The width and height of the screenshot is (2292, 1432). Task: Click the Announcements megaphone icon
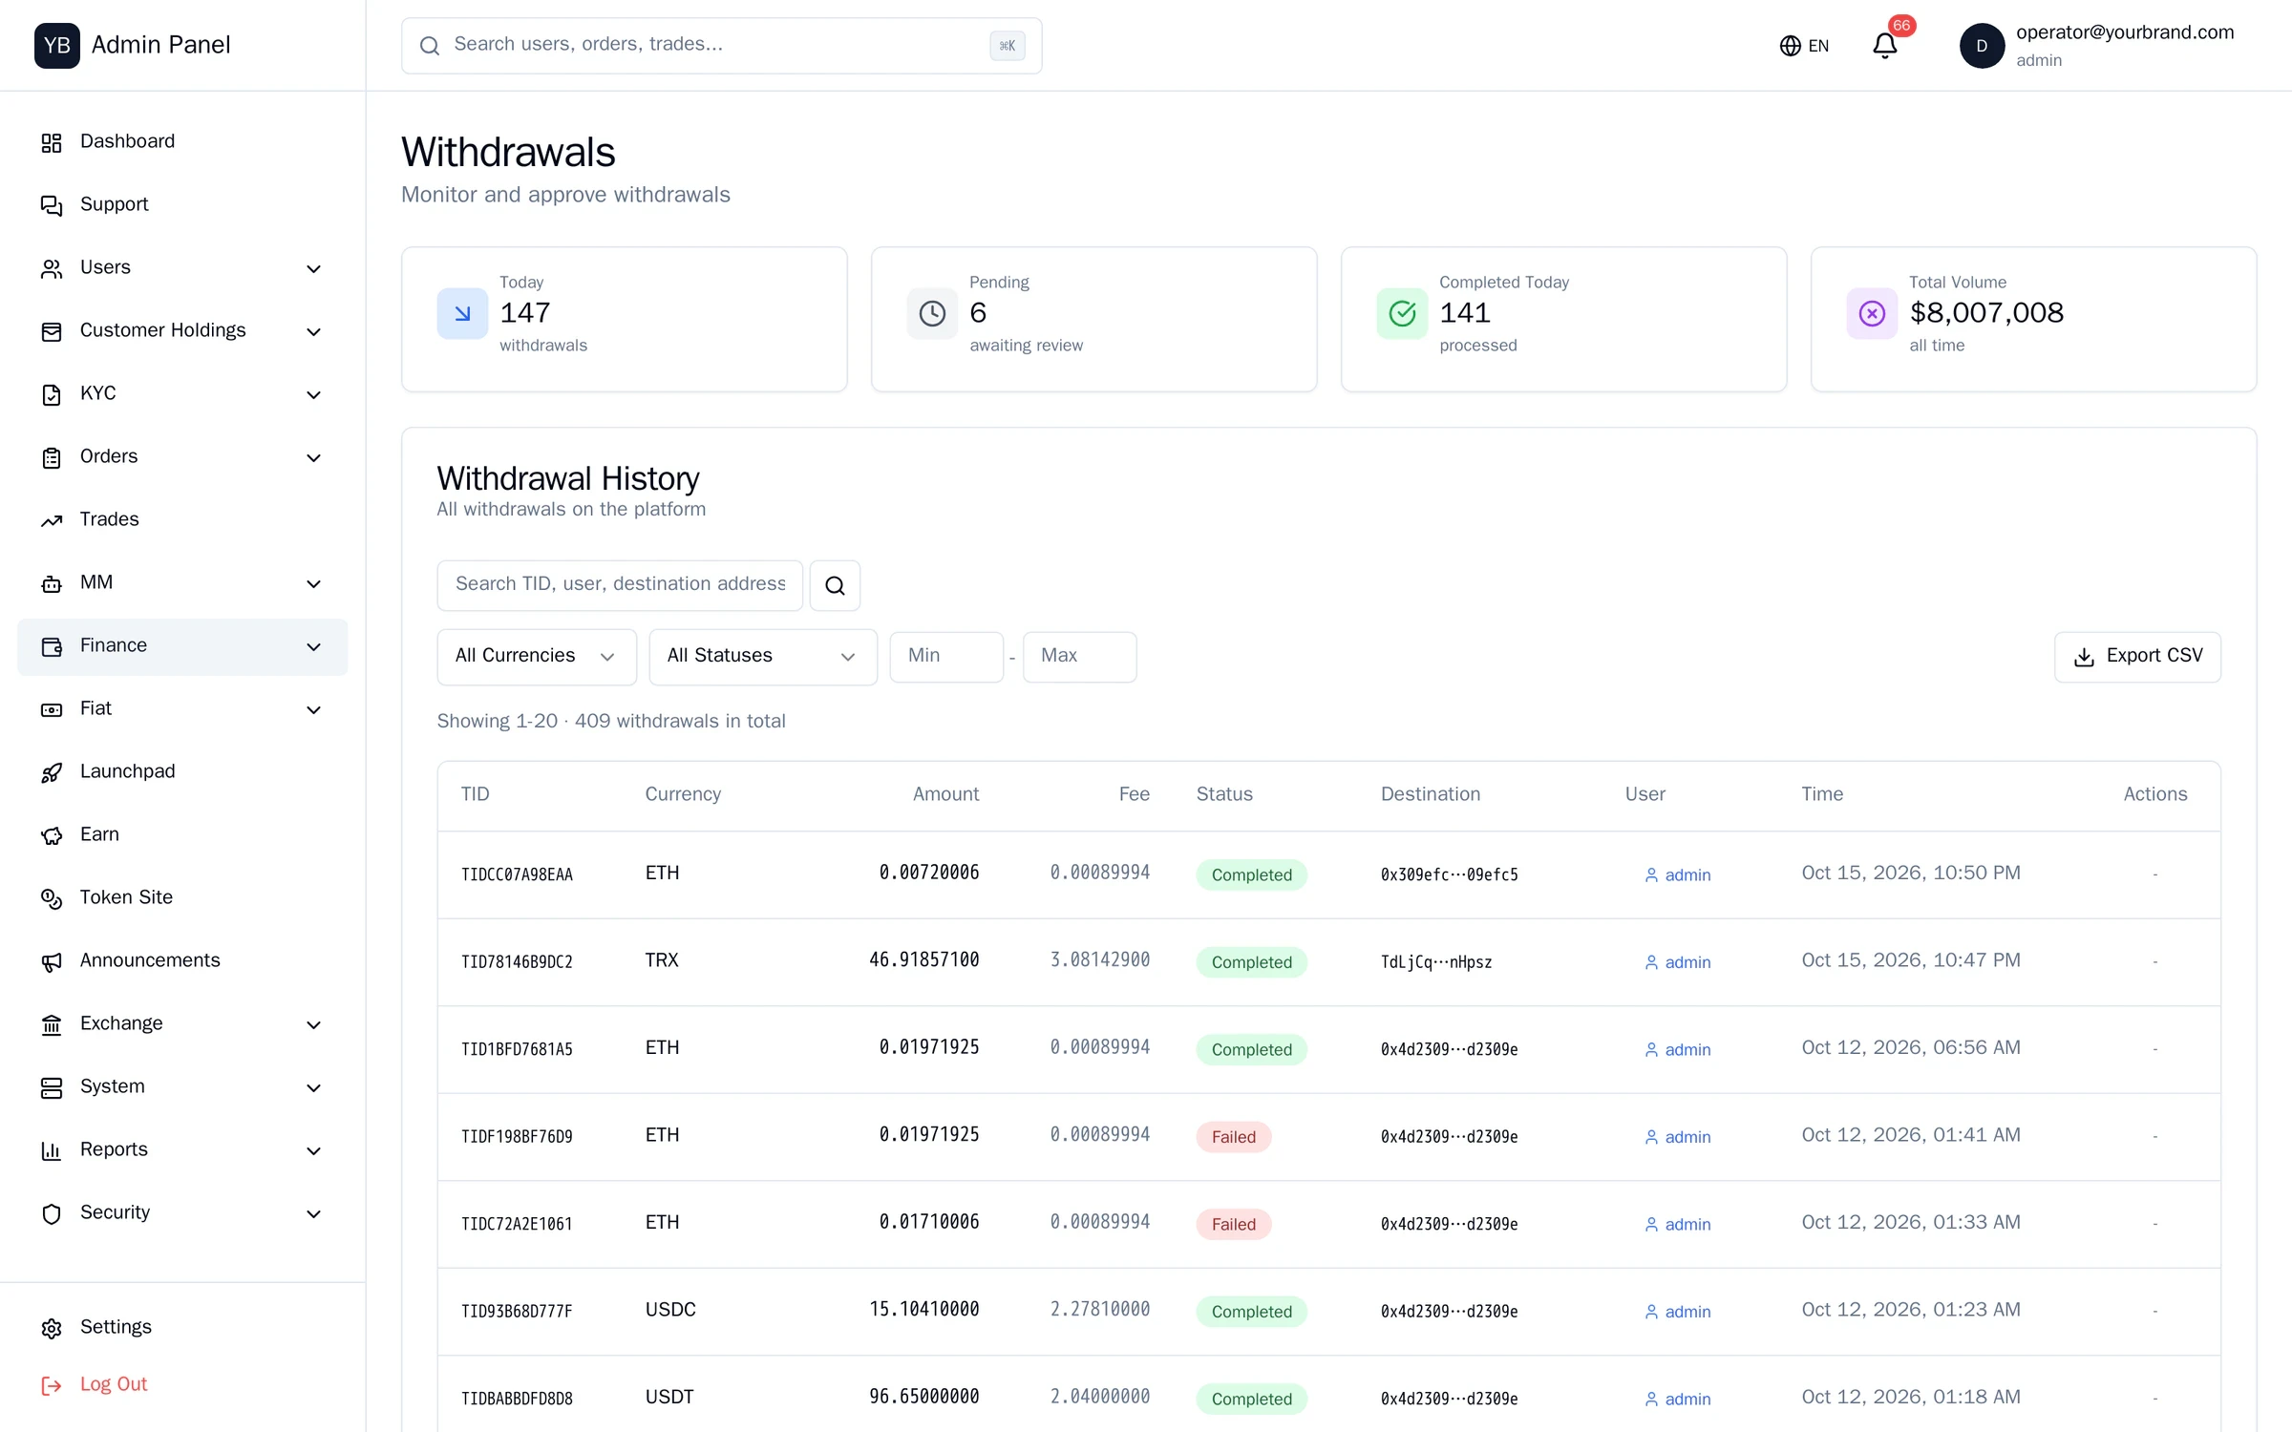[52, 961]
